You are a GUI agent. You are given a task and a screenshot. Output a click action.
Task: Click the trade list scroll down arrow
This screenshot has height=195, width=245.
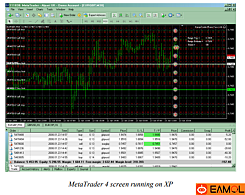(x=233, y=165)
